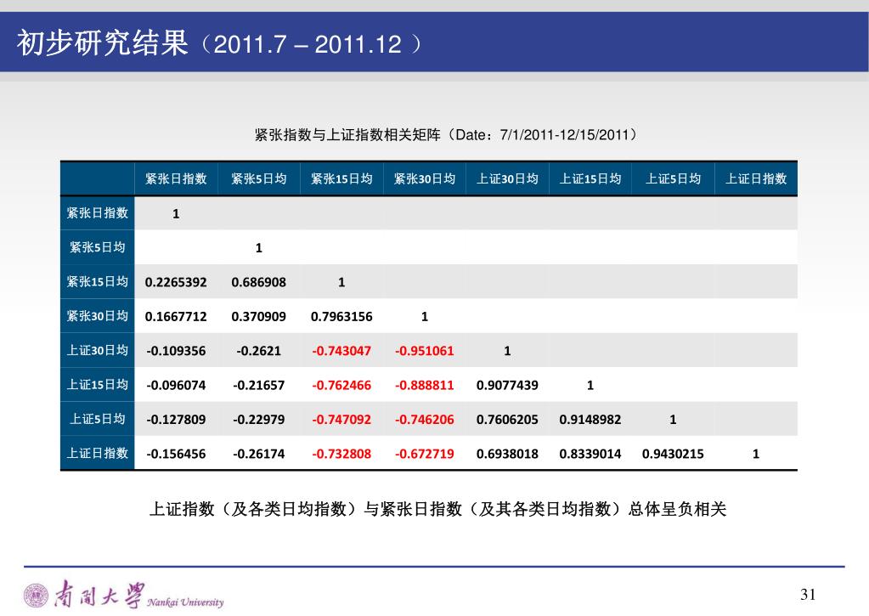Select the row label 上证30日均
Image resolution: width=869 pixels, height=616 pixels.
pyautogui.click(x=98, y=350)
